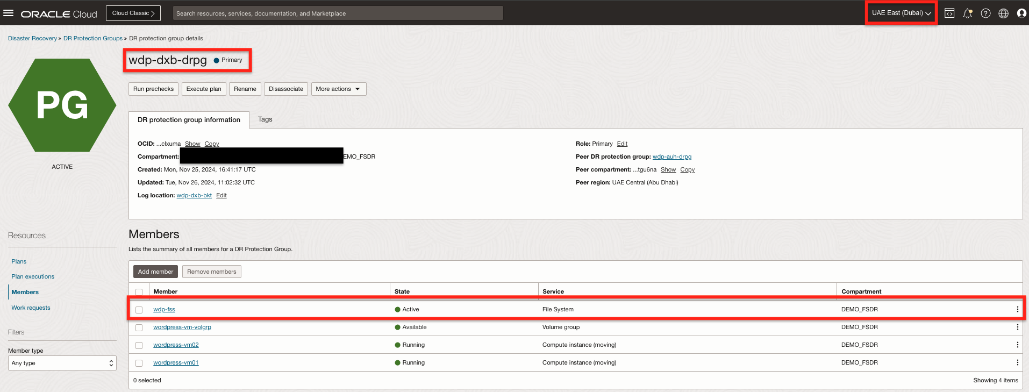This screenshot has width=1029, height=392.
Task: Go to DR Protection Groups breadcrumb
Action: tap(93, 38)
